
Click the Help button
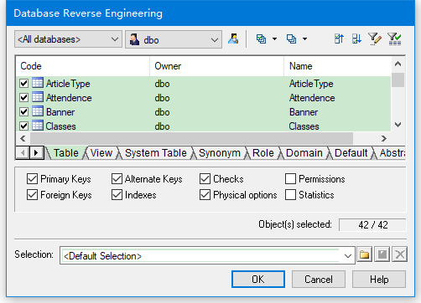point(379,279)
